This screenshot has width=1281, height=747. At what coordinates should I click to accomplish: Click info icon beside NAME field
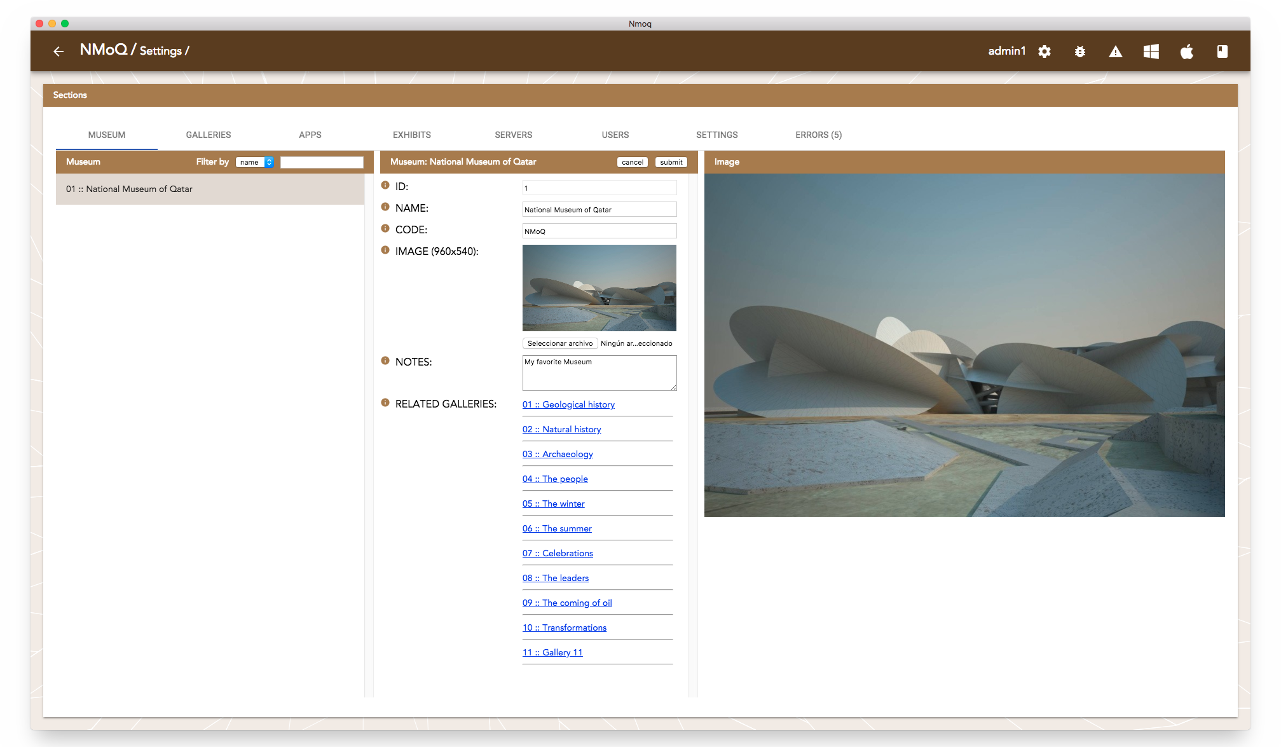coord(385,207)
